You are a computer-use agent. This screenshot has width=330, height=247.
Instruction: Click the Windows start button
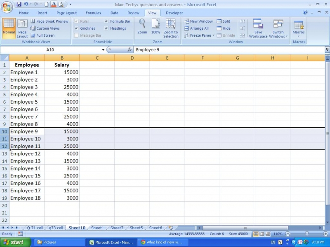click(15, 242)
